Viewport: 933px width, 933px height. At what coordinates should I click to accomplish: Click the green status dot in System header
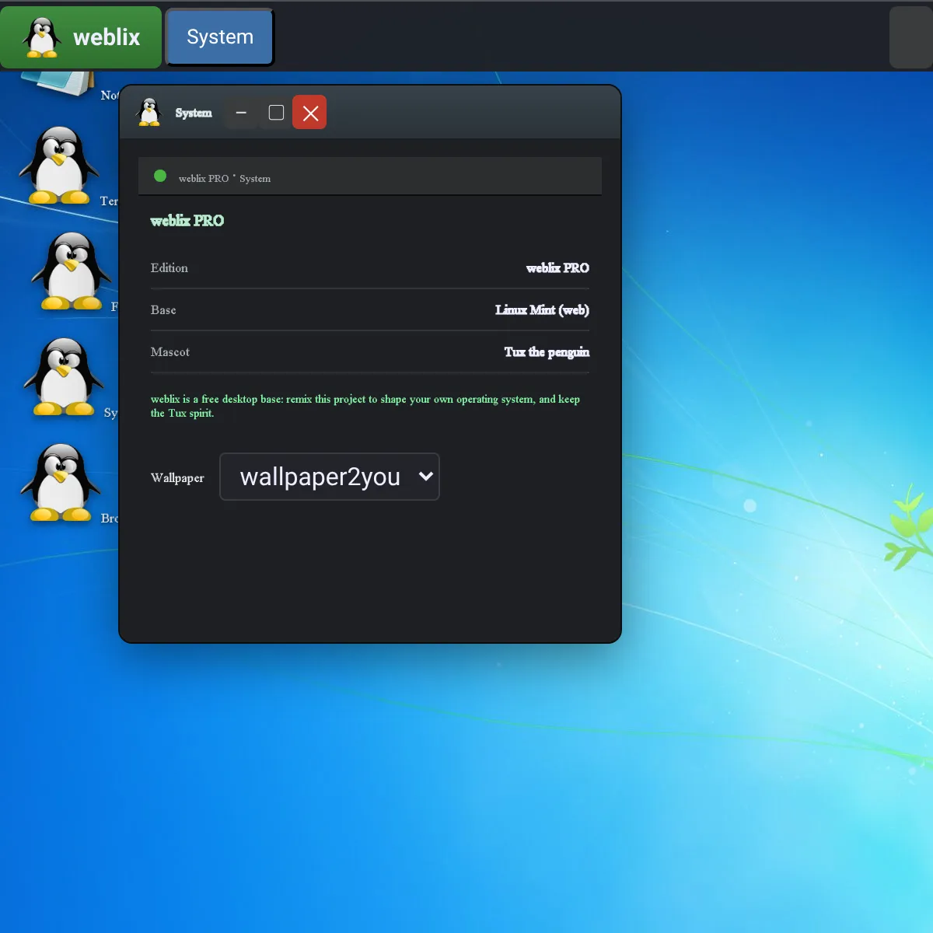(x=160, y=176)
